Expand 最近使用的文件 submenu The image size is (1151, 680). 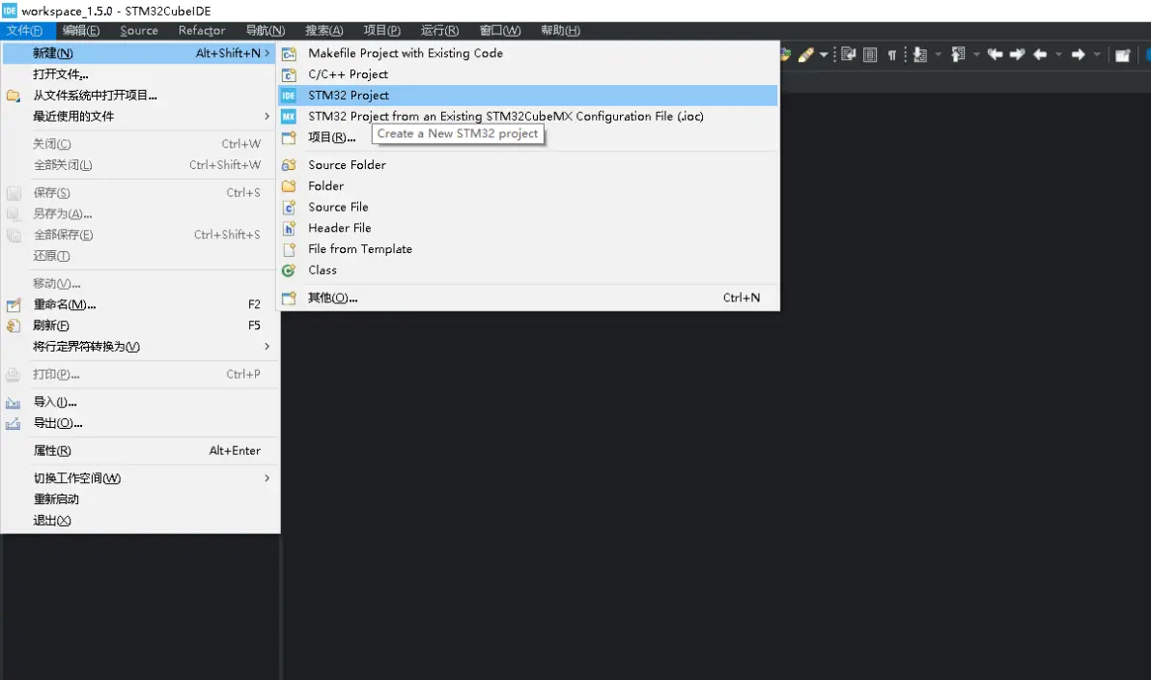coord(140,116)
